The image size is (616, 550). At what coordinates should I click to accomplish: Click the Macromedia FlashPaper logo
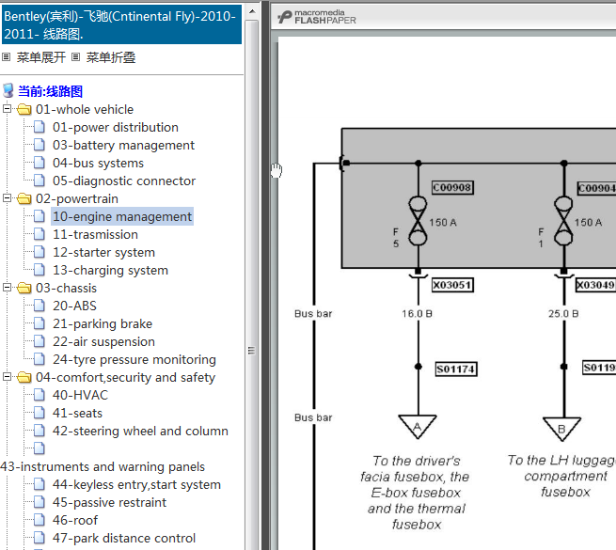(317, 17)
